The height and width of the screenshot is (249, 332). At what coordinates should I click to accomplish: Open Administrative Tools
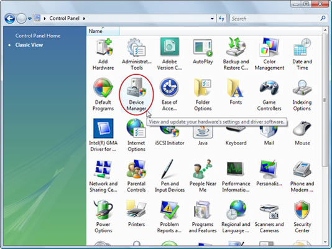[137, 54]
